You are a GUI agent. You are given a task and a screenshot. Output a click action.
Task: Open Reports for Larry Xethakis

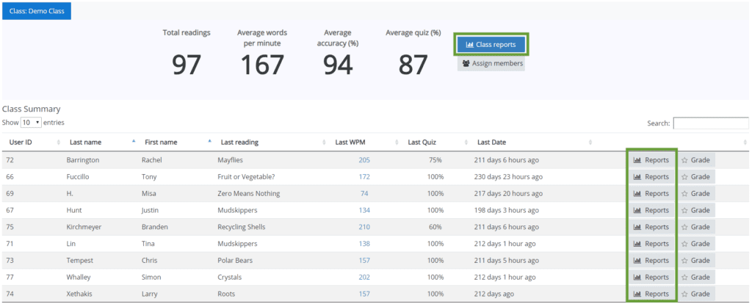651,294
